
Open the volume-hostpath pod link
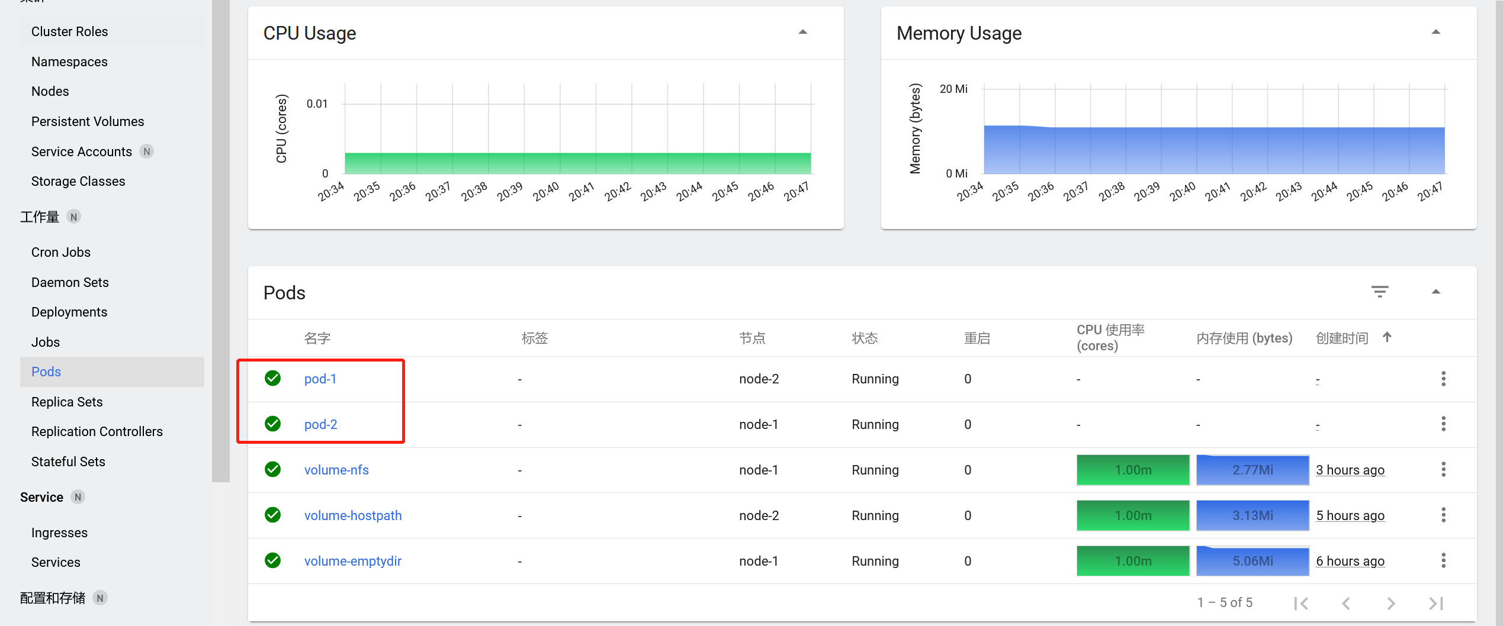click(x=353, y=515)
